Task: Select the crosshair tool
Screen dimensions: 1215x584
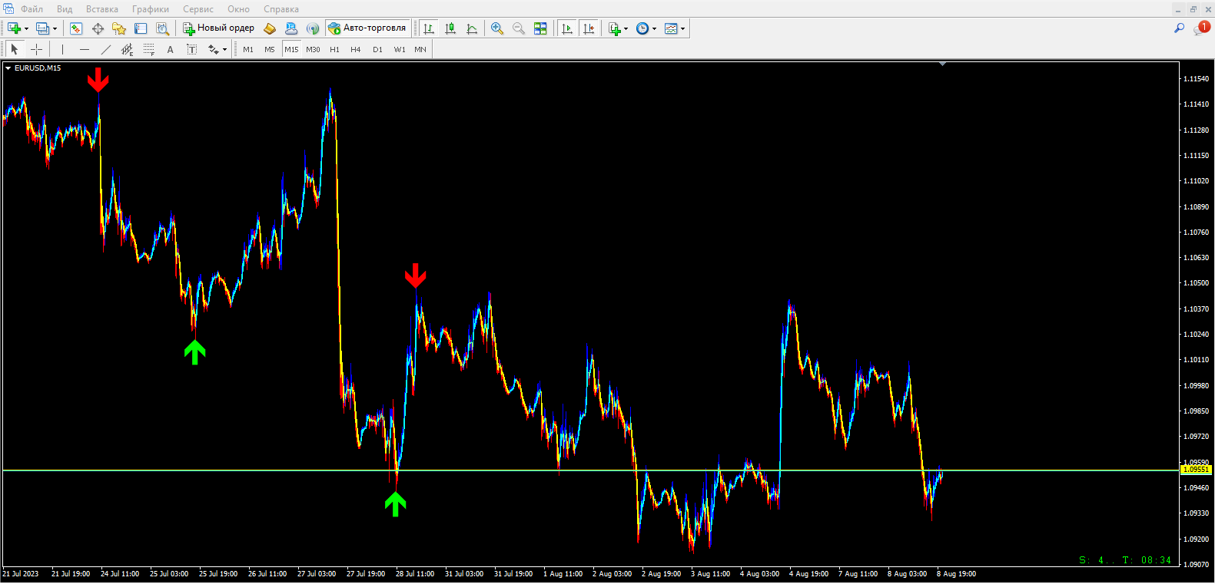Action: tap(36, 49)
